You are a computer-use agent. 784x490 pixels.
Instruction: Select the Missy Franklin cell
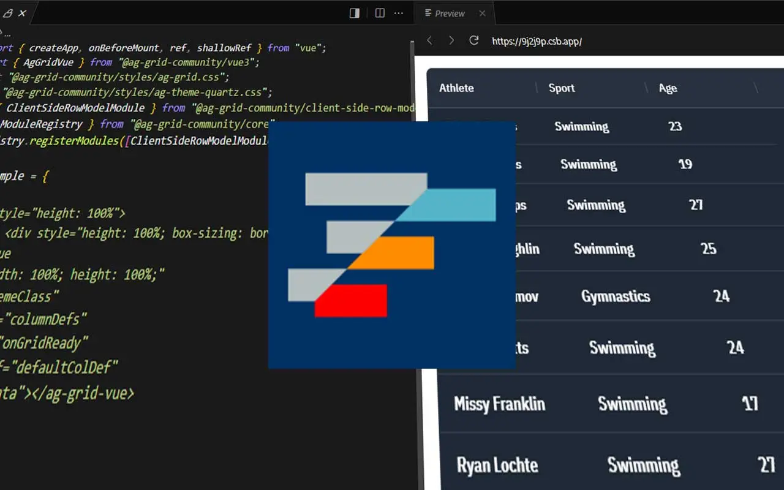[x=499, y=404]
